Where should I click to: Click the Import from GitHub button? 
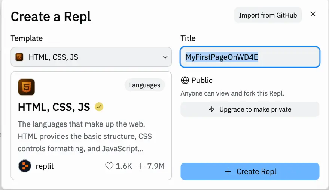[268, 15]
